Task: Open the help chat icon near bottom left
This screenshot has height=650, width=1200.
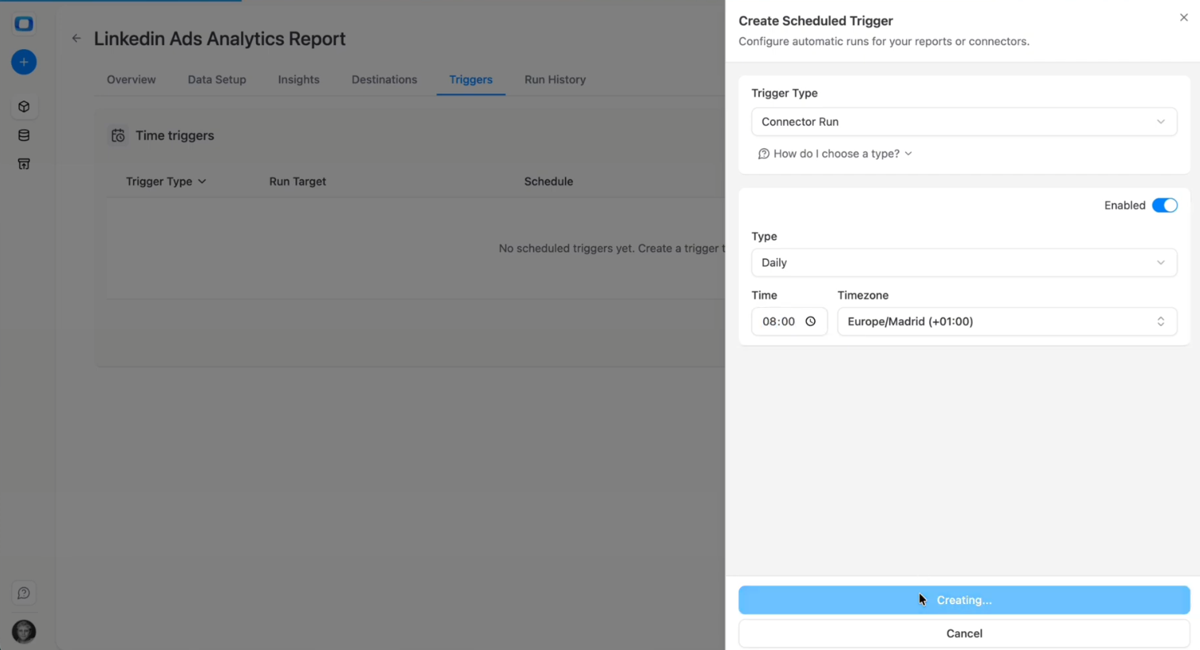Action: coord(24,592)
